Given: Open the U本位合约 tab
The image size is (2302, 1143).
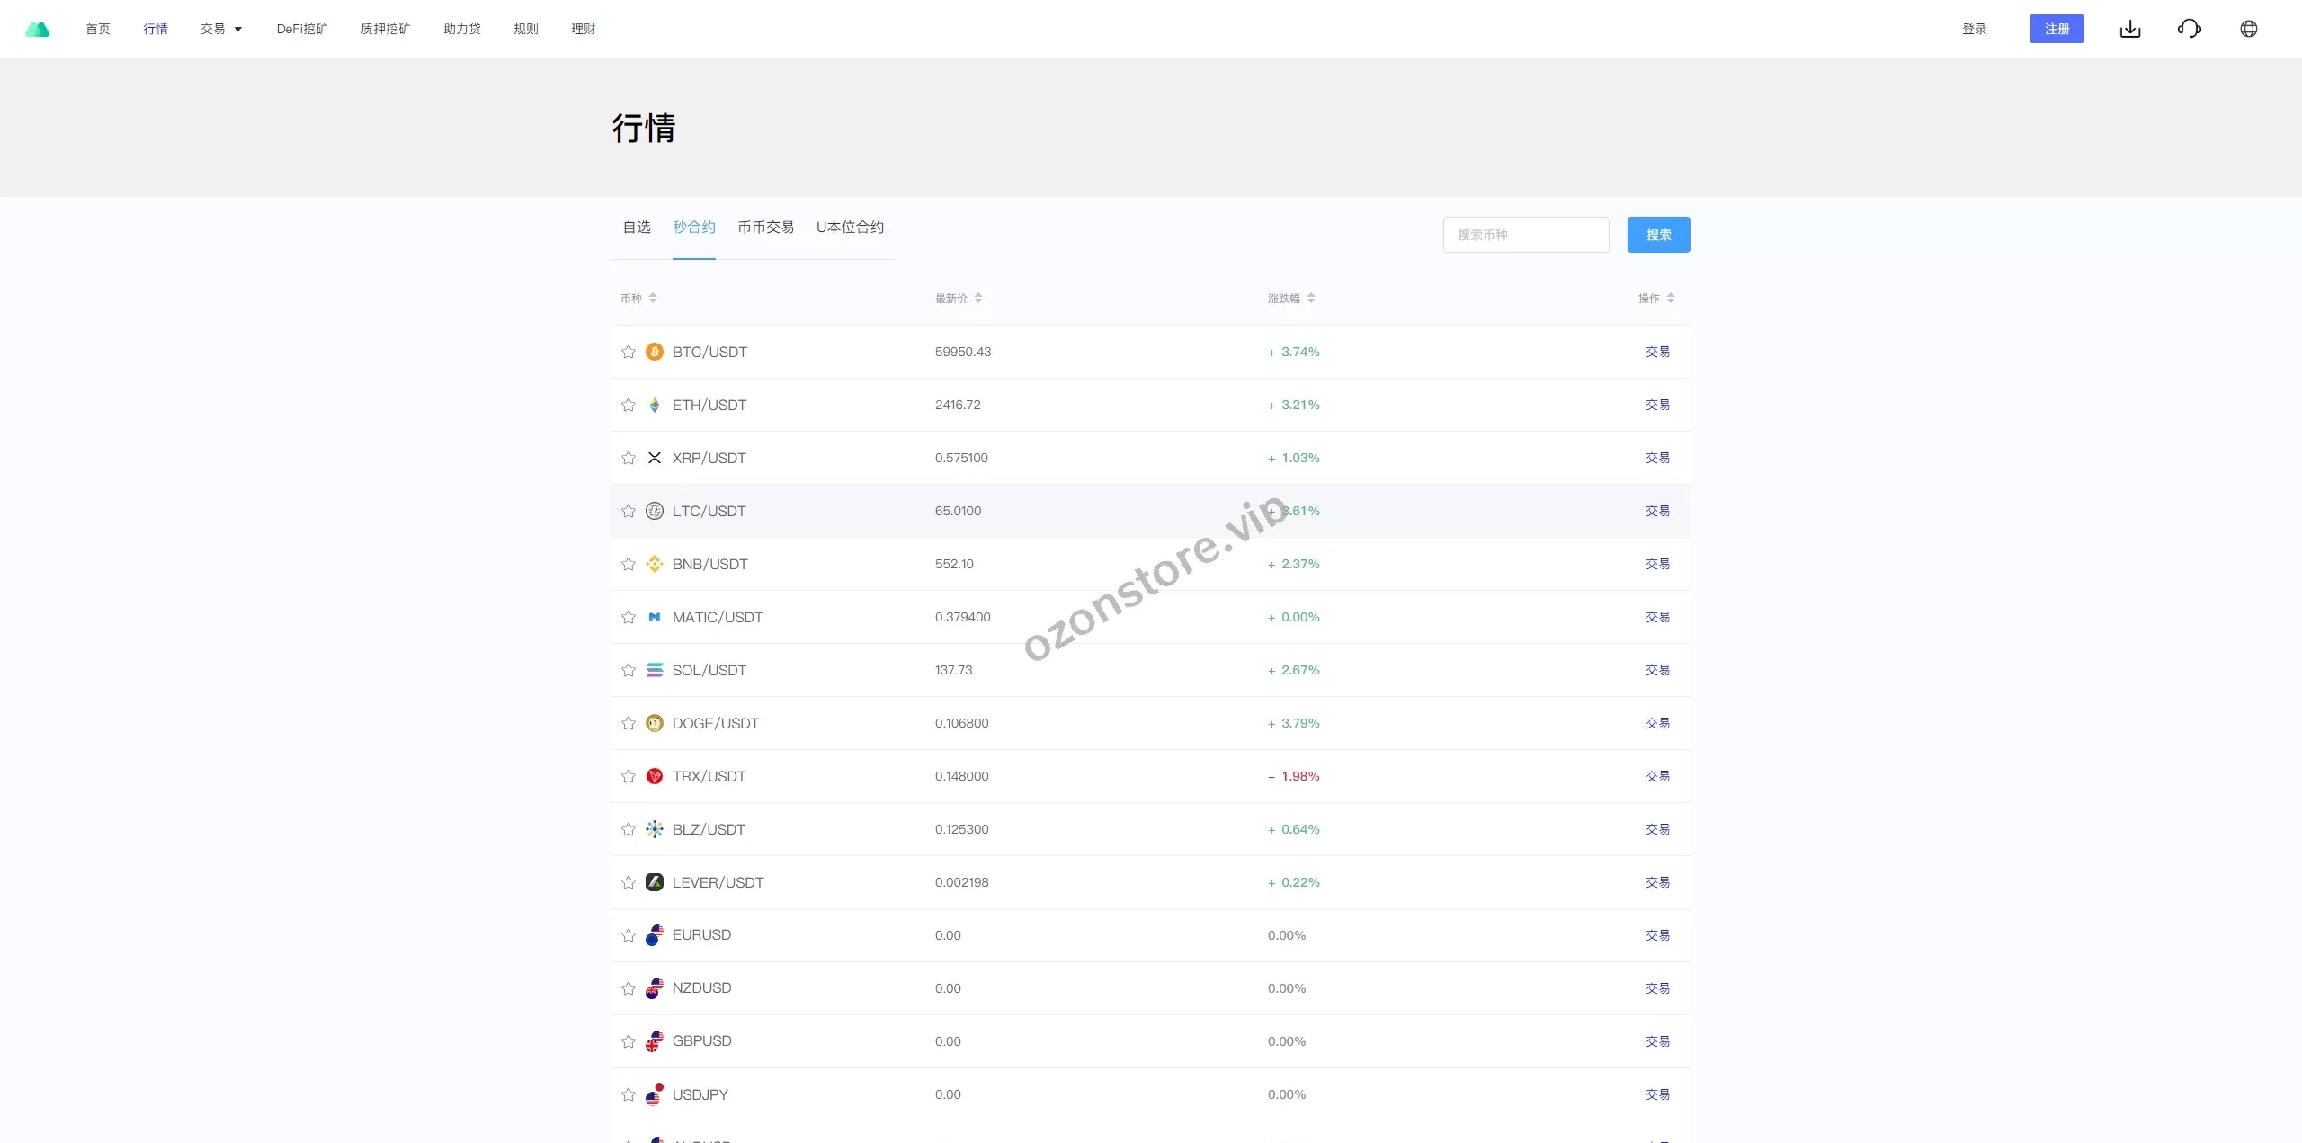Looking at the screenshot, I should click(850, 228).
